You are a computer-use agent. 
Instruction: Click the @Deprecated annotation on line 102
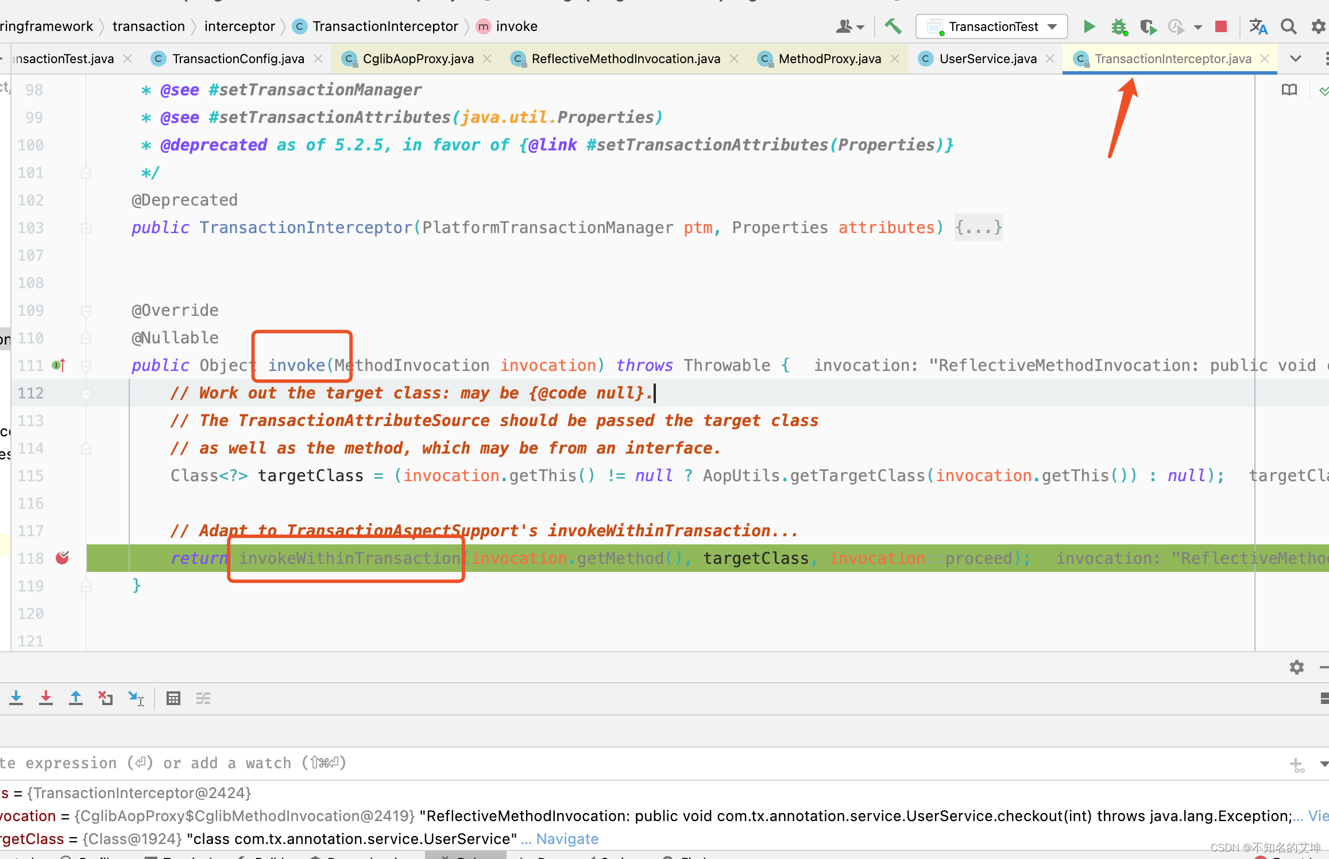[x=184, y=200]
